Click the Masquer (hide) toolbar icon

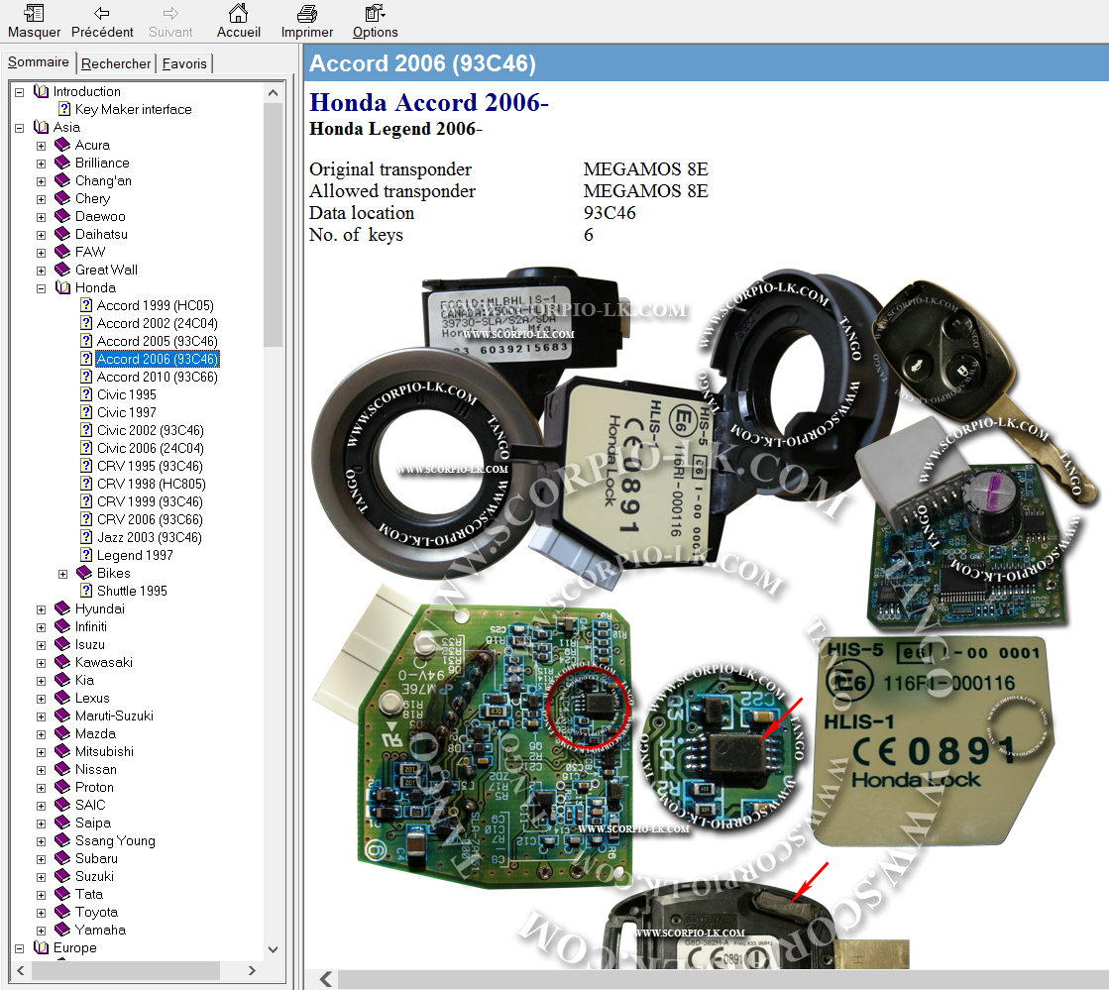tap(34, 14)
